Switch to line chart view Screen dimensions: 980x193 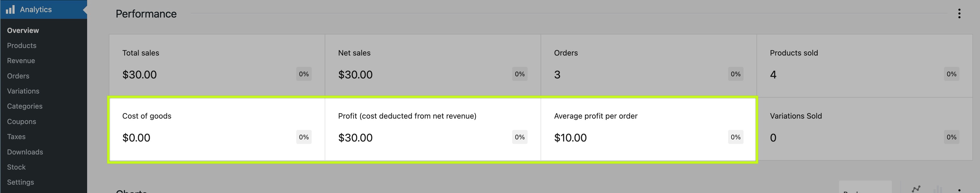[916, 189]
